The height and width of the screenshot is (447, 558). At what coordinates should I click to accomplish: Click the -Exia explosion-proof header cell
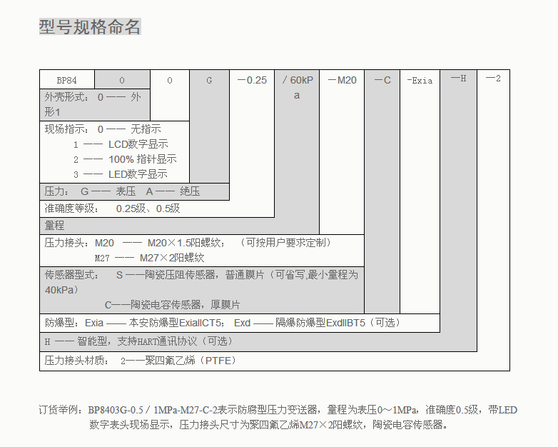(420, 80)
